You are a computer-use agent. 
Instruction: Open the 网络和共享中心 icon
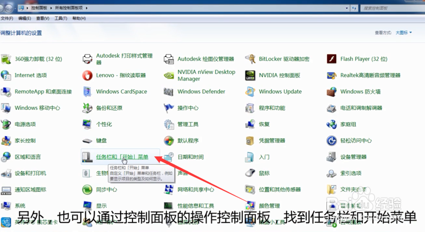(169, 189)
